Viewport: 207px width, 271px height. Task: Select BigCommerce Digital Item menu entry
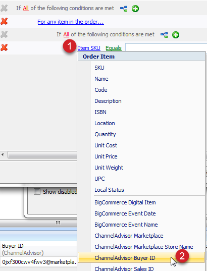125,202
